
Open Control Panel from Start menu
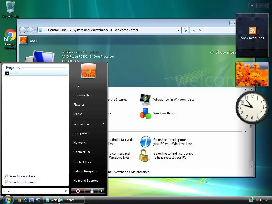click(x=83, y=162)
